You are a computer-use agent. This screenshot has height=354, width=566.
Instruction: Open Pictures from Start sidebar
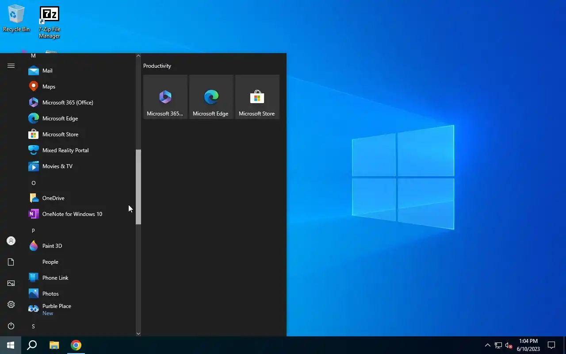click(11, 283)
